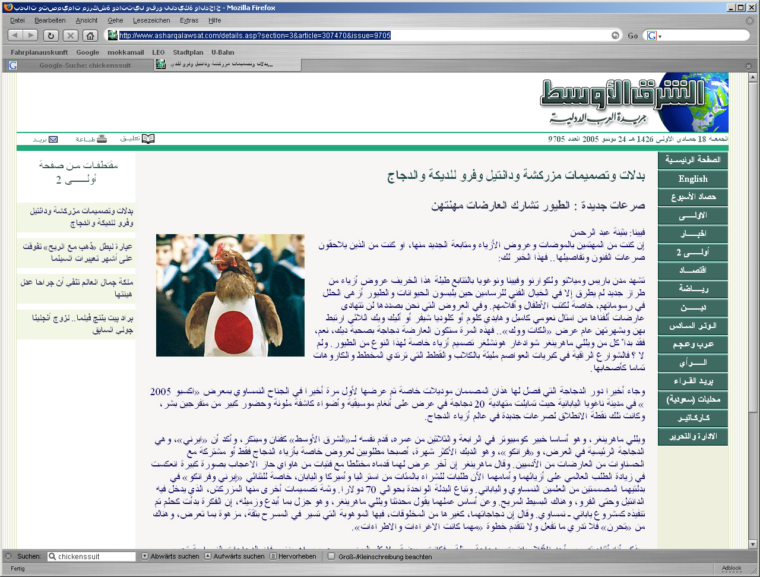This screenshot has width=760, height=577.
Task: Click the chicken in costume article photo
Action: click(230, 295)
